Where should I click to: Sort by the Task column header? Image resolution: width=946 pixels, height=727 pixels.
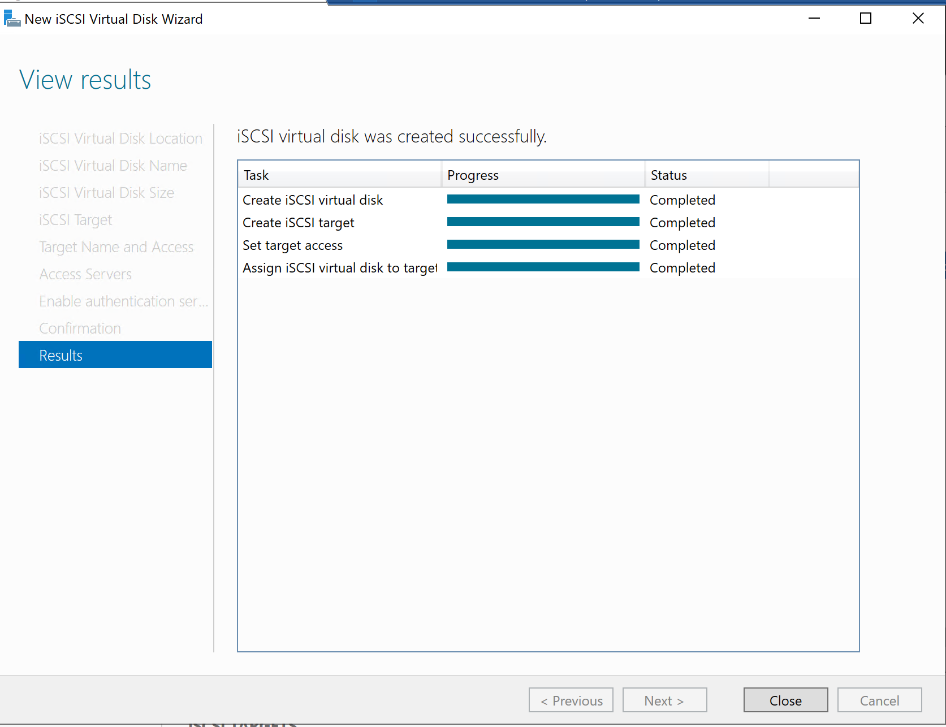point(339,175)
